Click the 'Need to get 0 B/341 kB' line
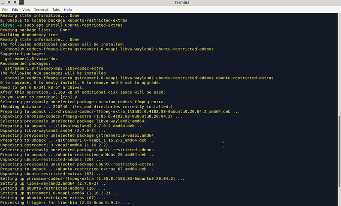The image size is (341, 206). [x=42, y=87]
